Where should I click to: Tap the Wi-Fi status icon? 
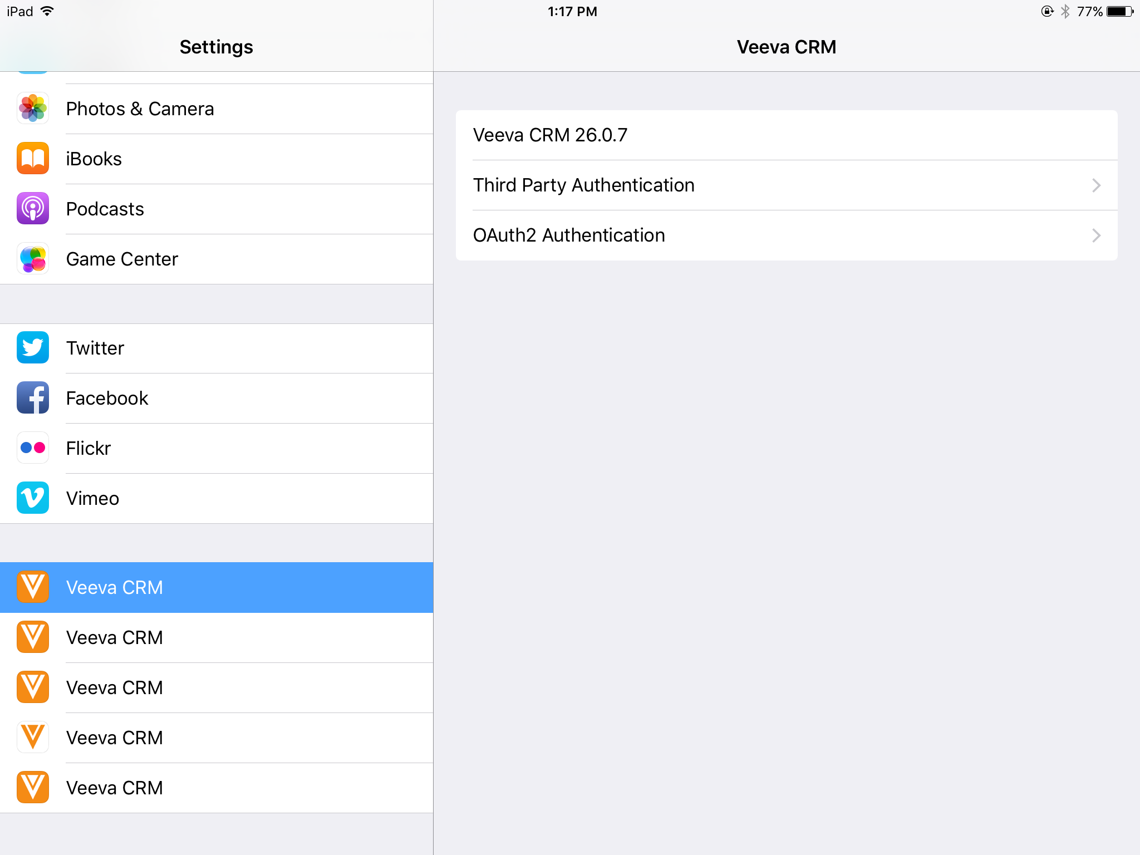pos(47,12)
